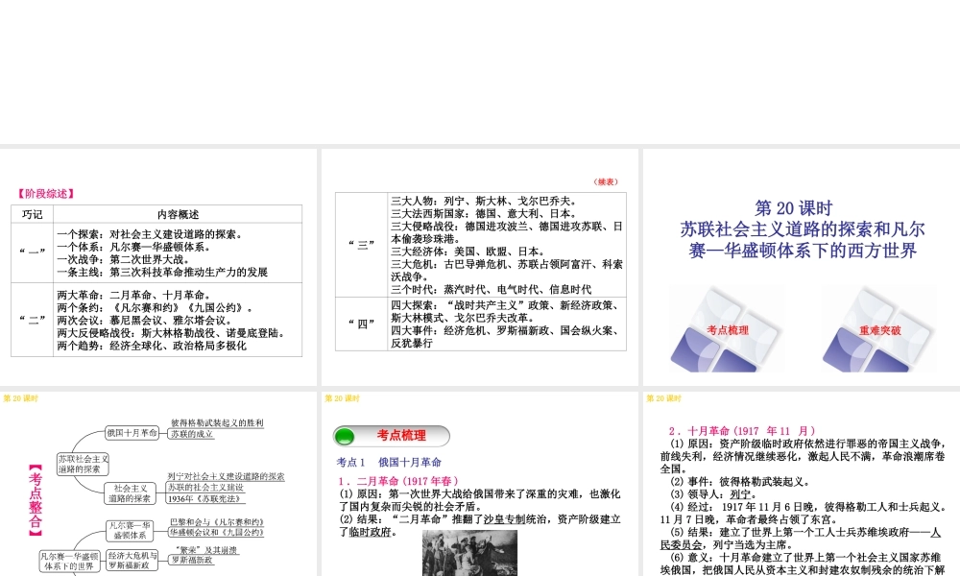Click yellow 第20课时 label on mind map slide
Viewport: 960px width, 576px height.
click(21, 398)
